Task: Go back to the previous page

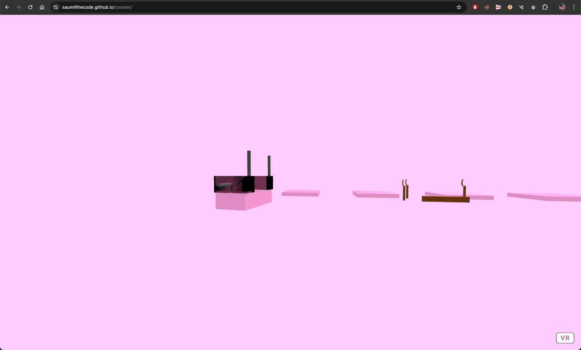Action: 7,7
